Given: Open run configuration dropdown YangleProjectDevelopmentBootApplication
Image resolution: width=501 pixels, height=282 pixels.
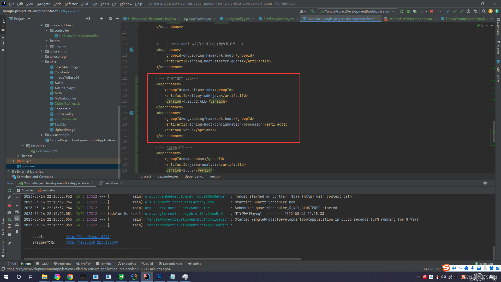Looking at the screenshot, I should 357,11.
